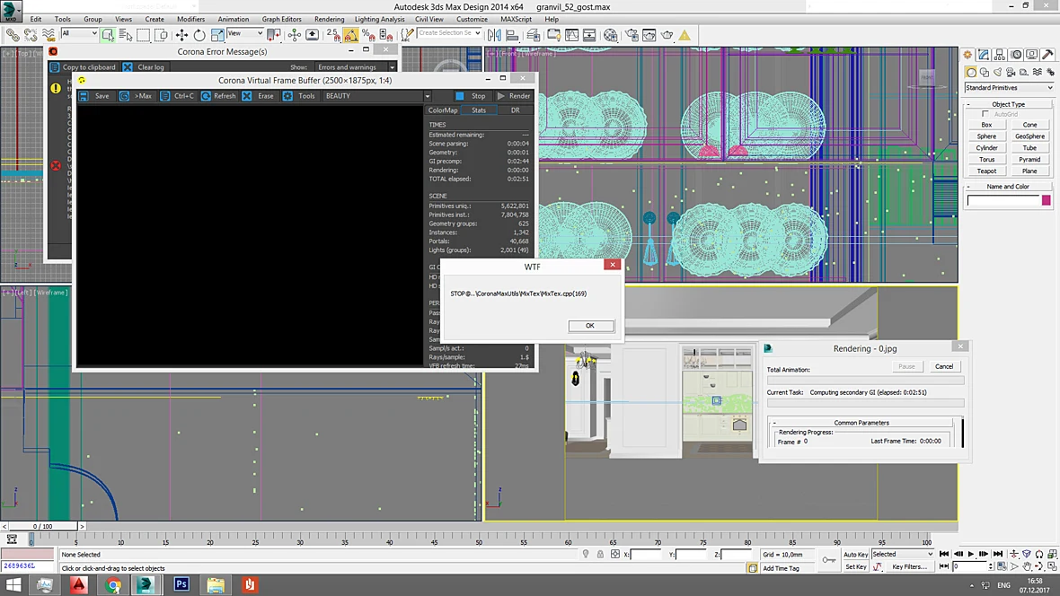The height and width of the screenshot is (596, 1060).
Task: Open the Errors and warnings show dropdown
Action: click(357, 67)
